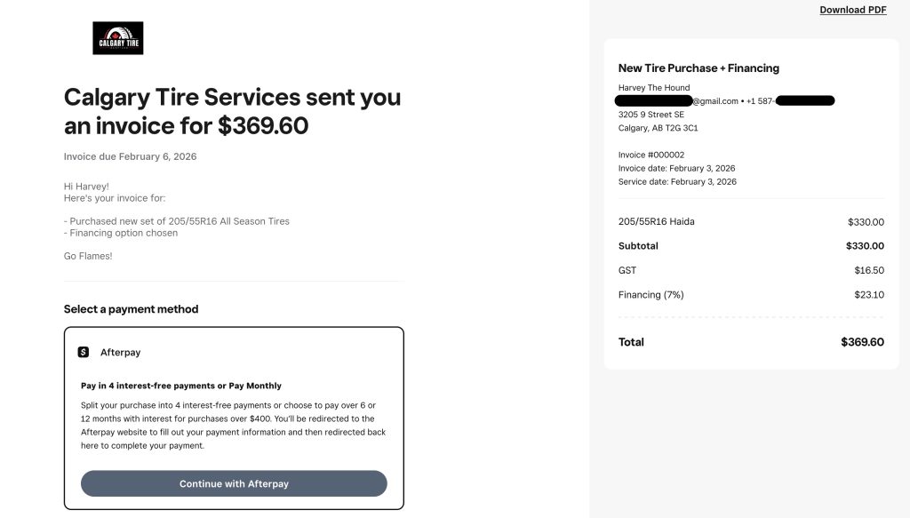Click the invoice heading for $369.60
The width and height of the screenshot is (910, 518).
tap(232, 111)
